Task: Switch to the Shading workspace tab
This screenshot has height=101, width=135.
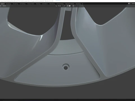Action: (x=38, y=4)
